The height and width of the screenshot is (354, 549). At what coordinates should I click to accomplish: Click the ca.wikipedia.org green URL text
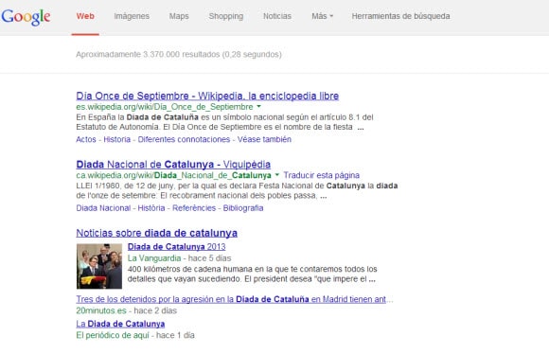[x=173, y=175]
